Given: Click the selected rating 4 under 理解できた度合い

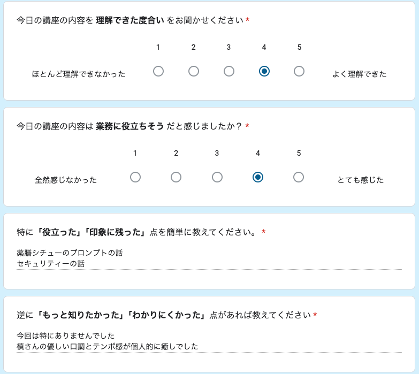Looking at the screenshot, I should [x=264, y=71].
